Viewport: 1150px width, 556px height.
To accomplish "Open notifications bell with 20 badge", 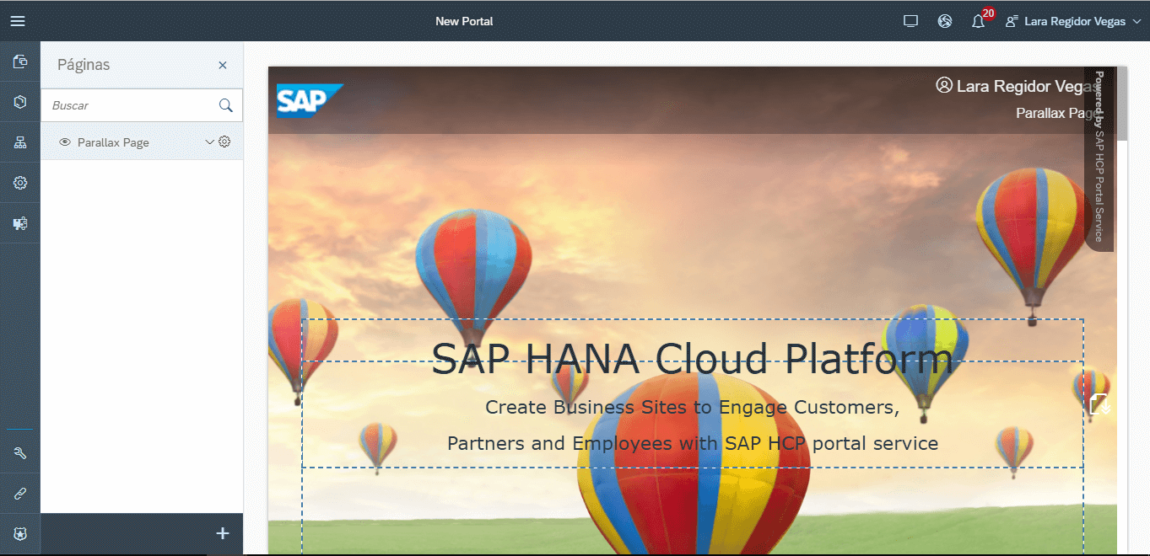I will point(980,20).
